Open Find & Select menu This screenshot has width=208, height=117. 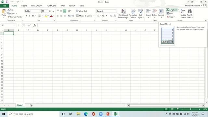[x=190, y=14]
